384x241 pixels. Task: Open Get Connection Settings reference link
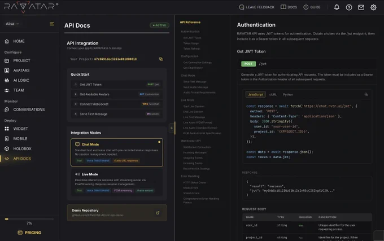(x=198, y=63)
